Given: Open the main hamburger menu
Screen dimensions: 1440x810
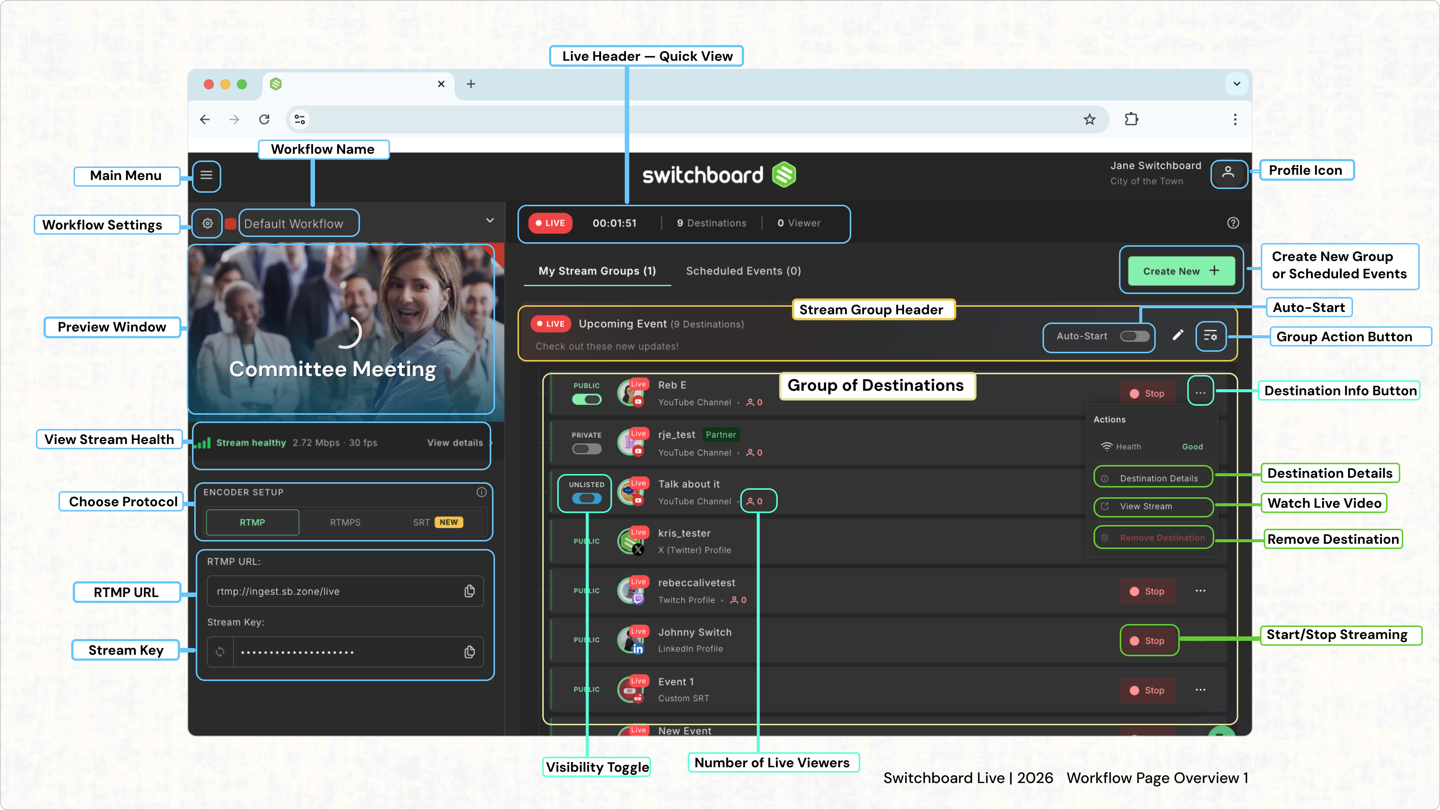Looking at the screenshot, I should point(206,175).
